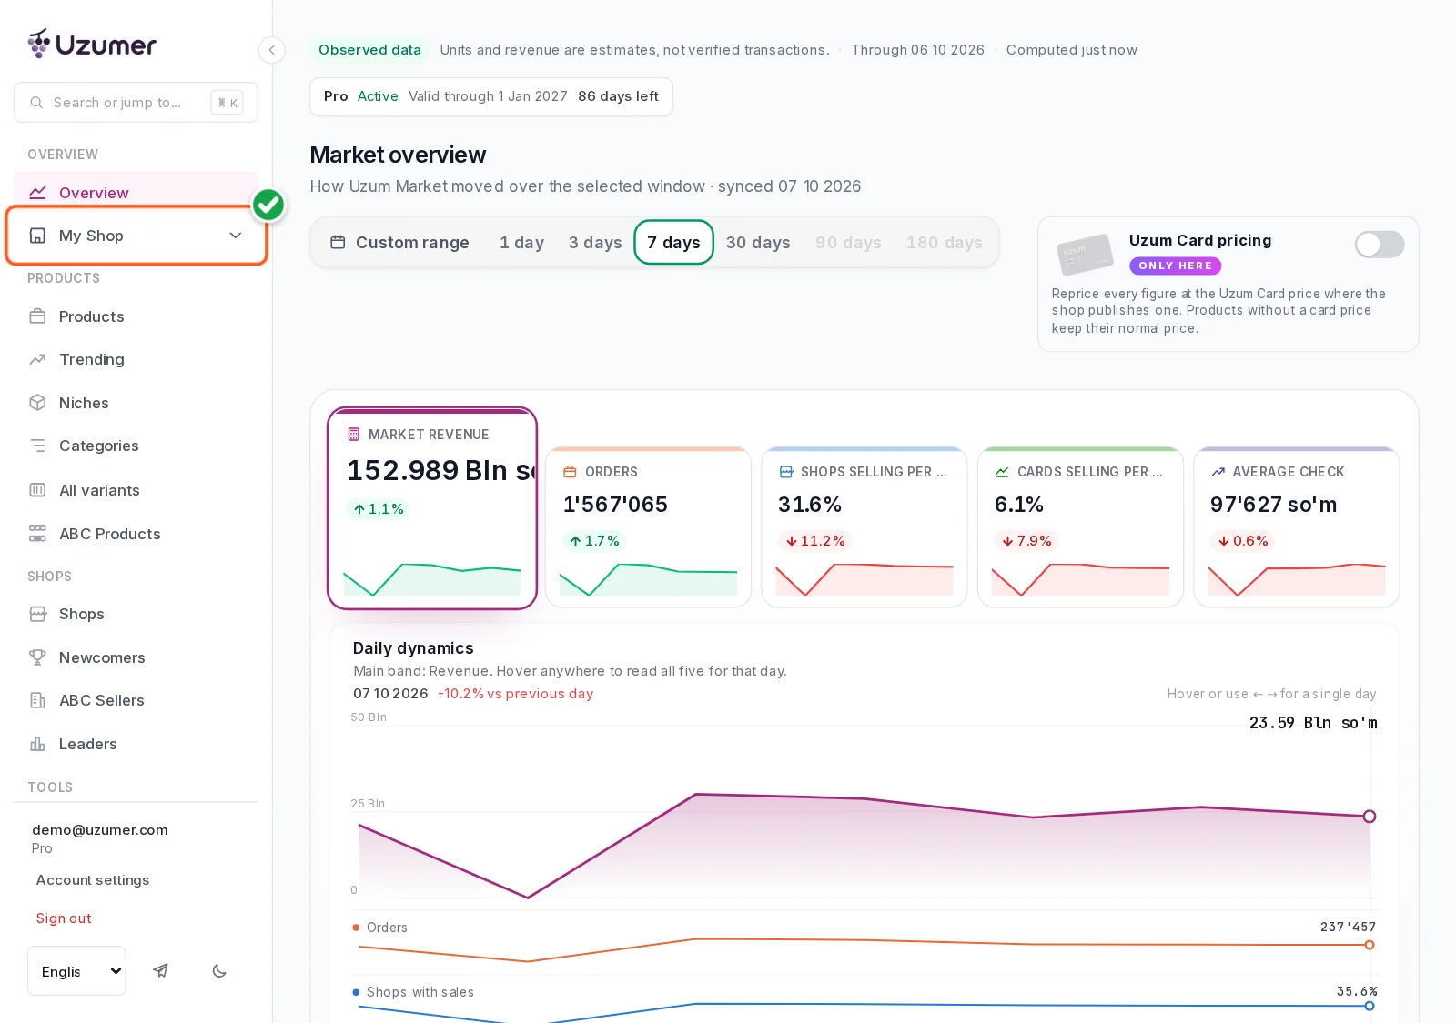Click the My Shop storefront icon
This screenshot has width=1456, height=1023.
pos(37,236)
